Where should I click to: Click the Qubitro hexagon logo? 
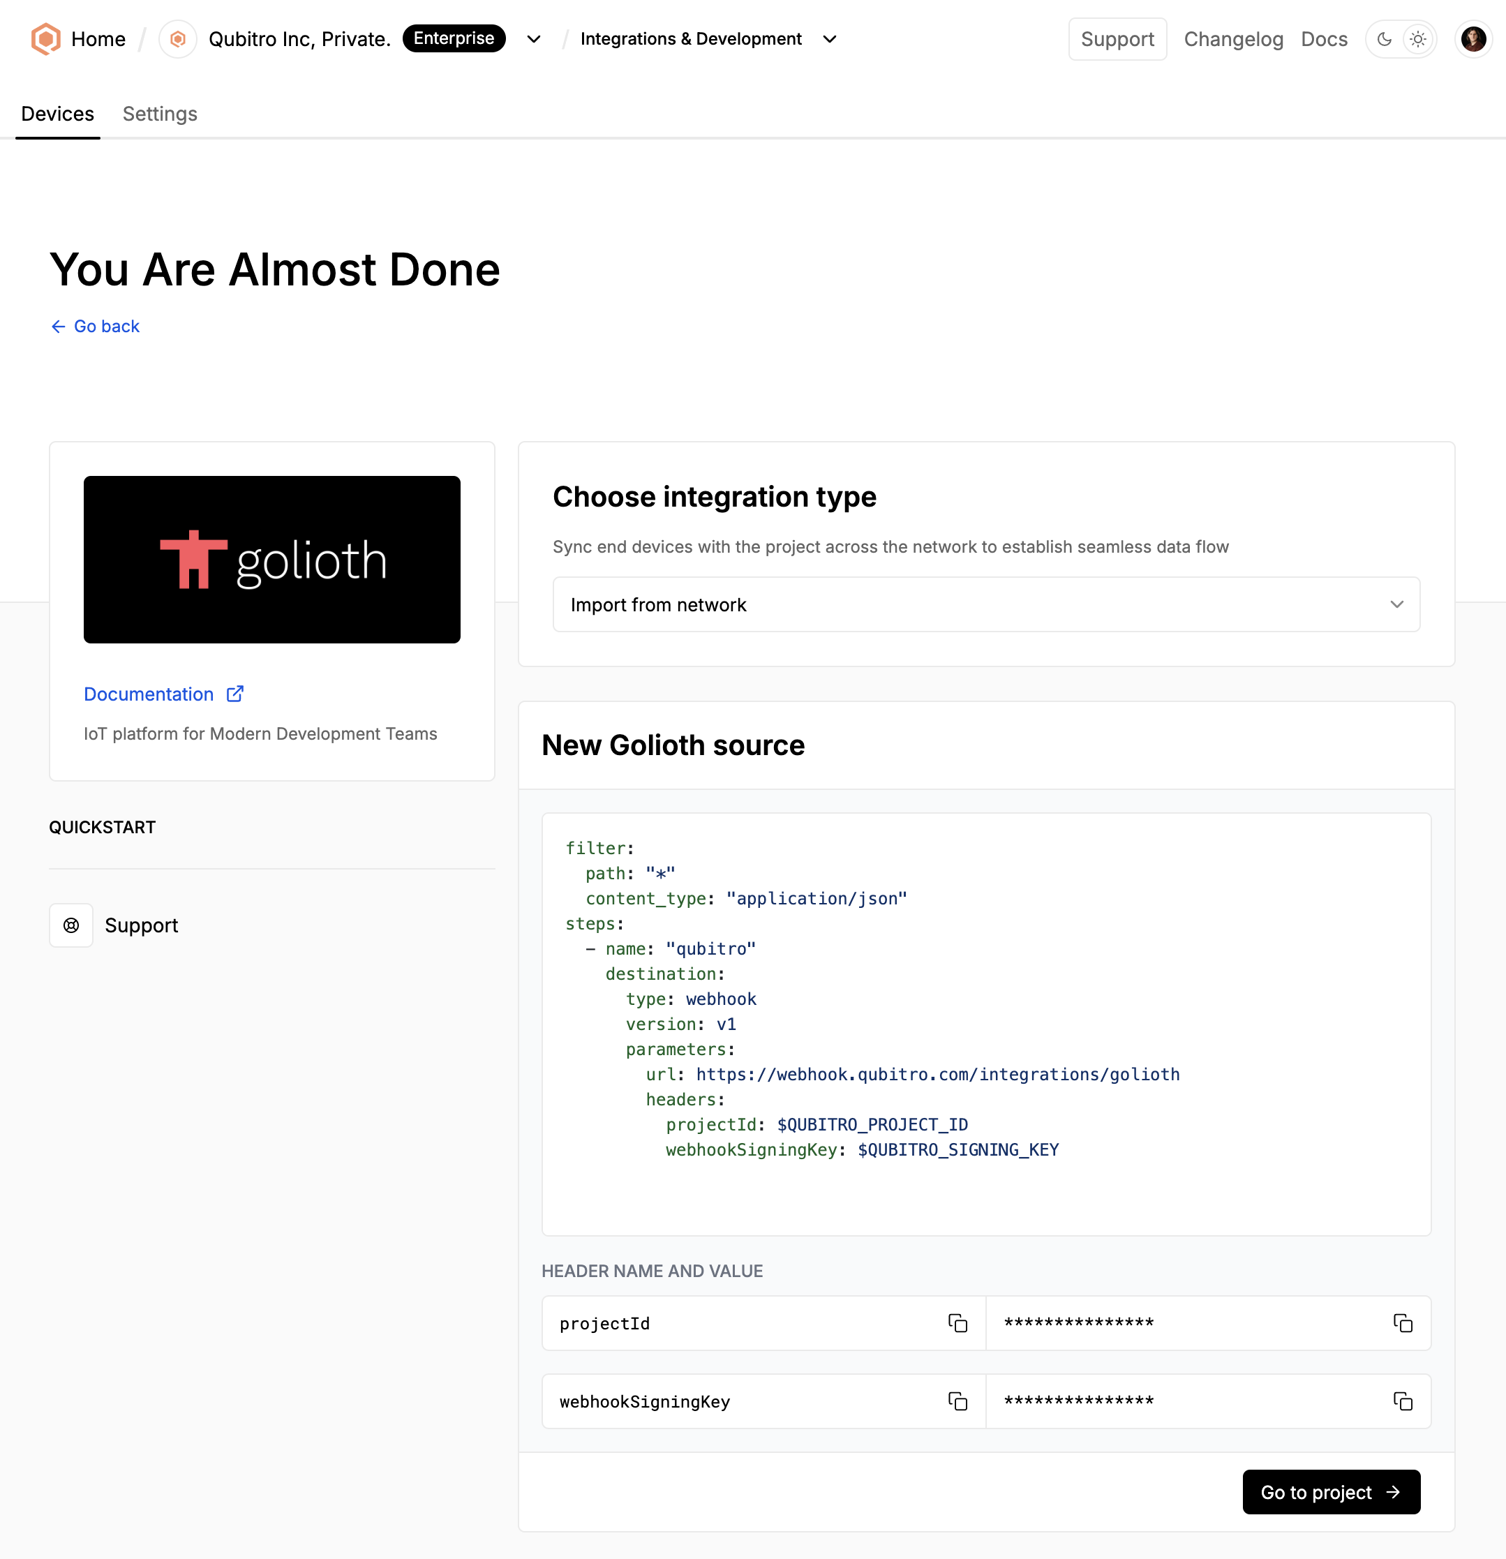tap(45, 39)
